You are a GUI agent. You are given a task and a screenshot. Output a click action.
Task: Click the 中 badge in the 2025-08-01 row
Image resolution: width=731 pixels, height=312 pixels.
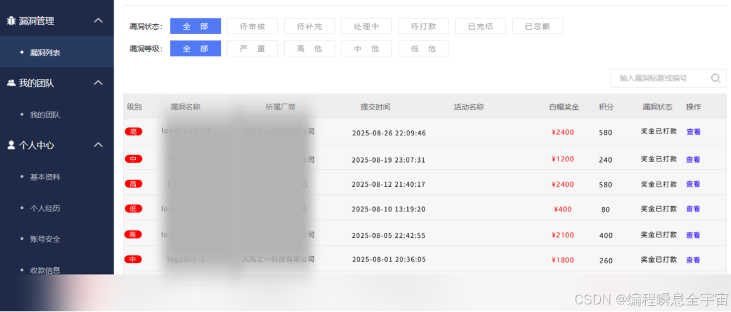click(133, 259)
